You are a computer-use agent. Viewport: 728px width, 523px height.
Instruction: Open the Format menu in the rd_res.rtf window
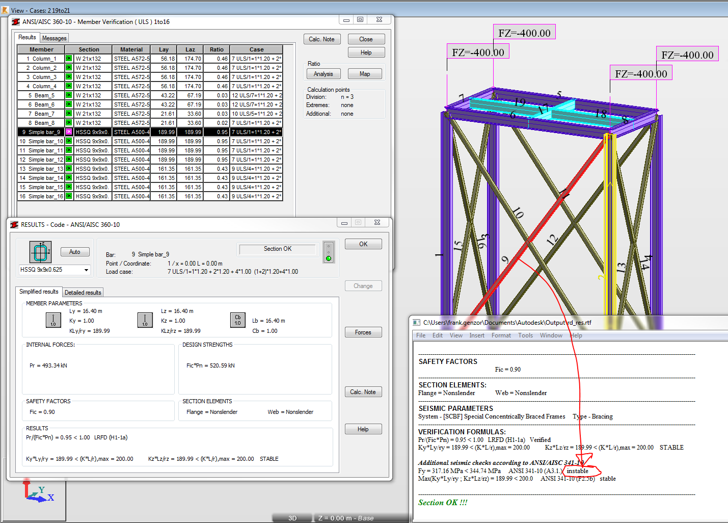(501, 335)
